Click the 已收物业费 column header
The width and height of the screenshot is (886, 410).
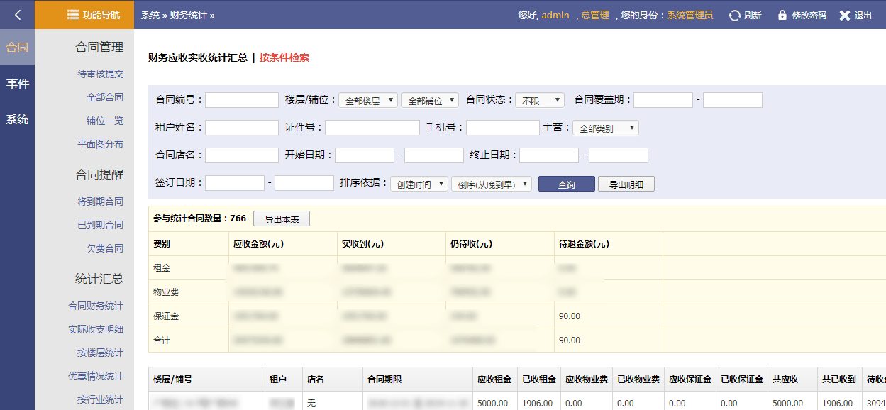[638, 379]
